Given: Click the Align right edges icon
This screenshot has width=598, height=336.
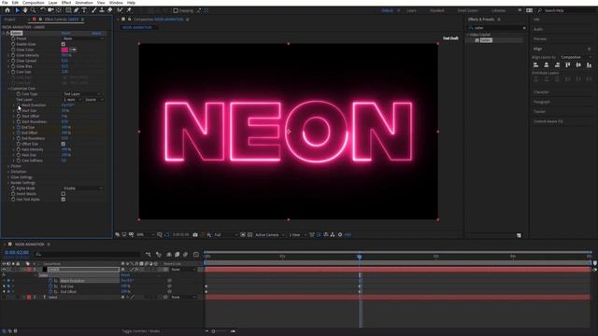Looking at the screenshot, I should click(557, 65).
